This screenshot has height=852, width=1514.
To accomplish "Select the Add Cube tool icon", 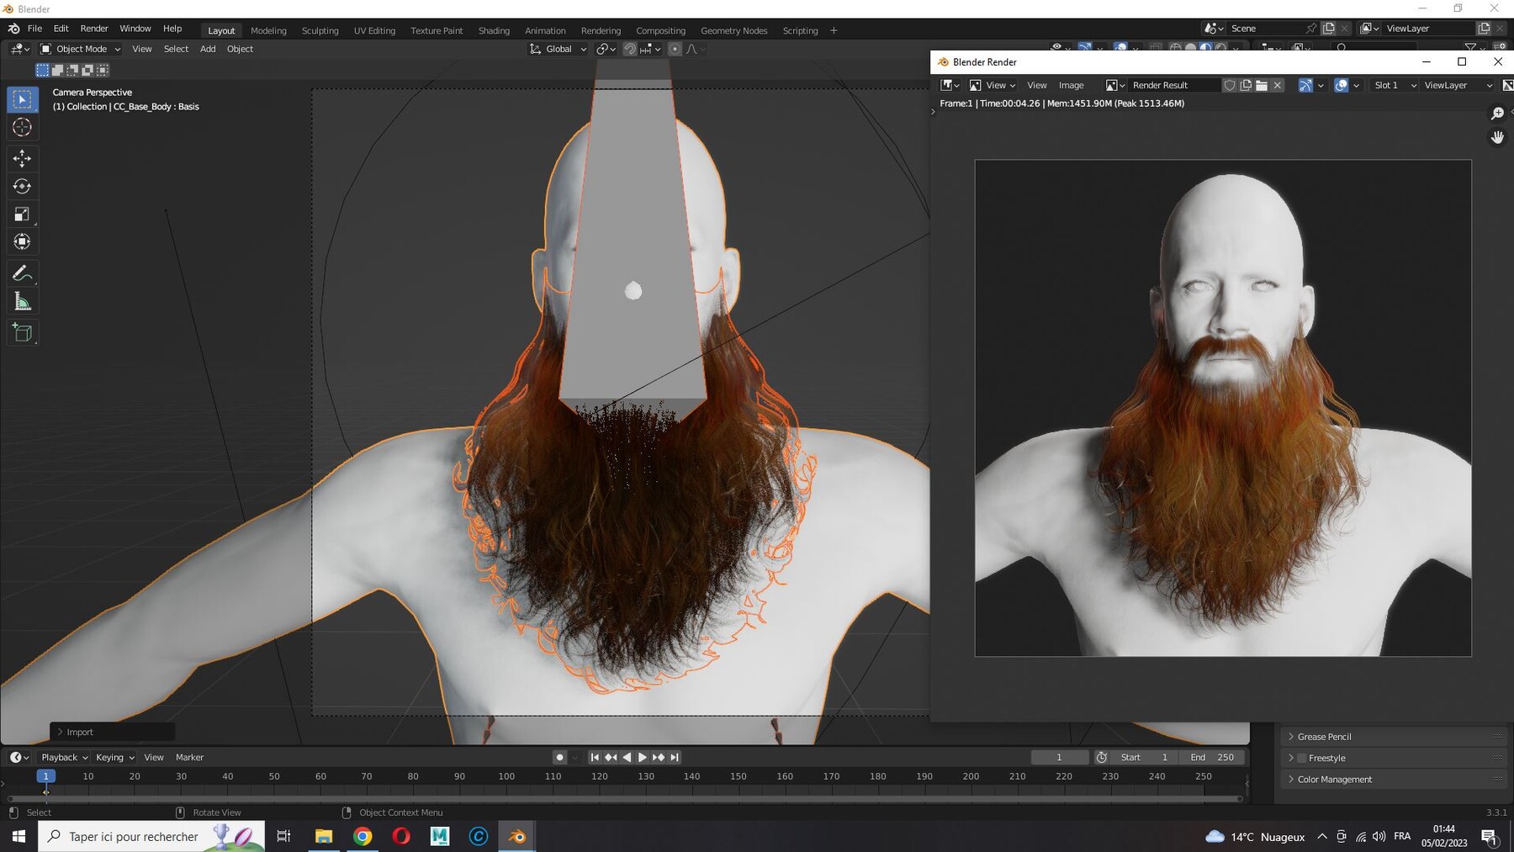I will coord(23,333).
